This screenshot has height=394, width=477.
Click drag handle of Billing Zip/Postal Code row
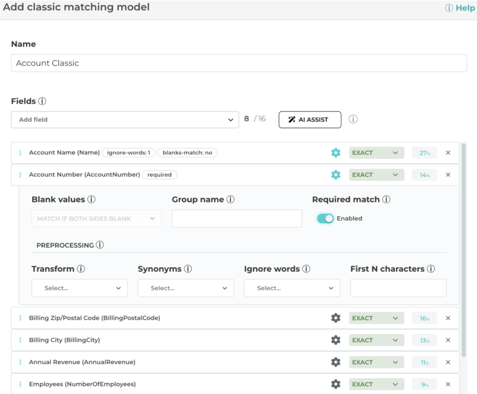tap(20, 318)
